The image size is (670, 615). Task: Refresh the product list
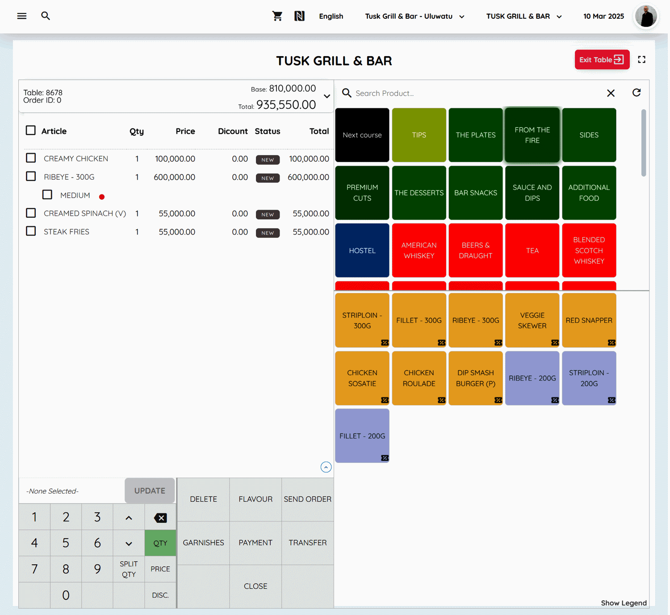click(x=636, y=93)
